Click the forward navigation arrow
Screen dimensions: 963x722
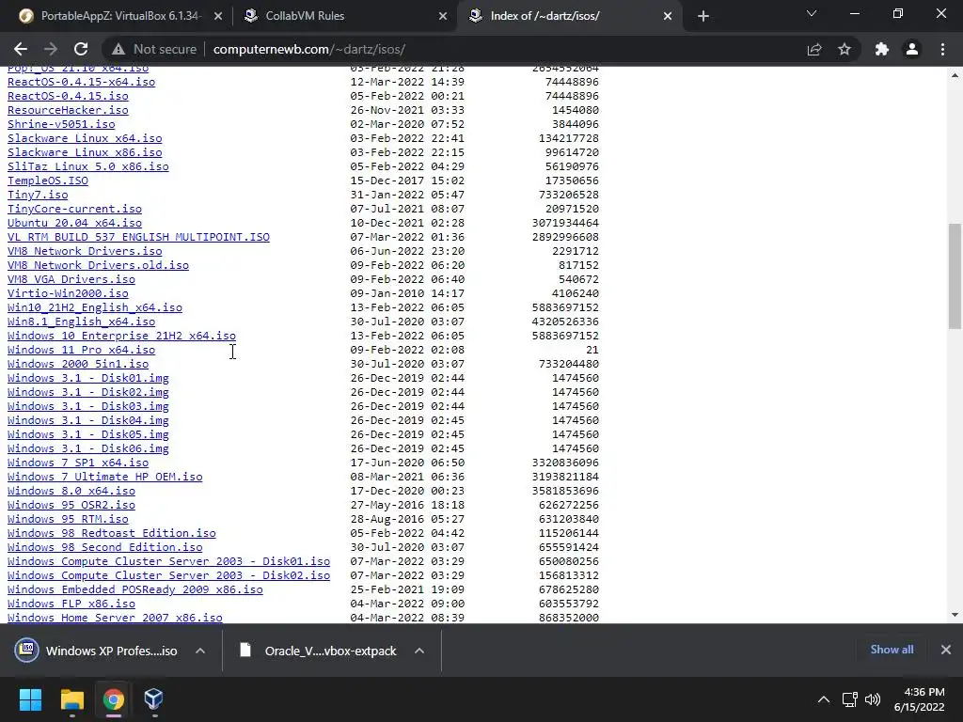coord(51,49)
